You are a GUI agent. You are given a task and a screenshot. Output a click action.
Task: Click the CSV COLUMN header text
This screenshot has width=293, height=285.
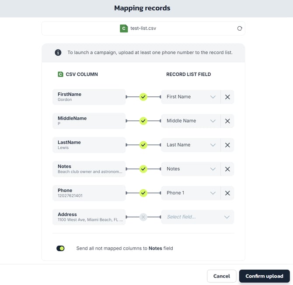(x=82, y=74)
